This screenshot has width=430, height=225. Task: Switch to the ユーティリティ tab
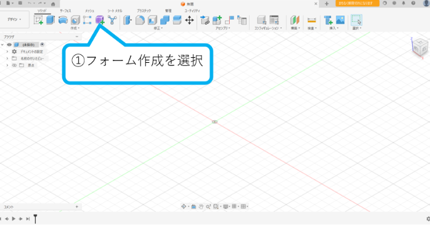[192, 10]
